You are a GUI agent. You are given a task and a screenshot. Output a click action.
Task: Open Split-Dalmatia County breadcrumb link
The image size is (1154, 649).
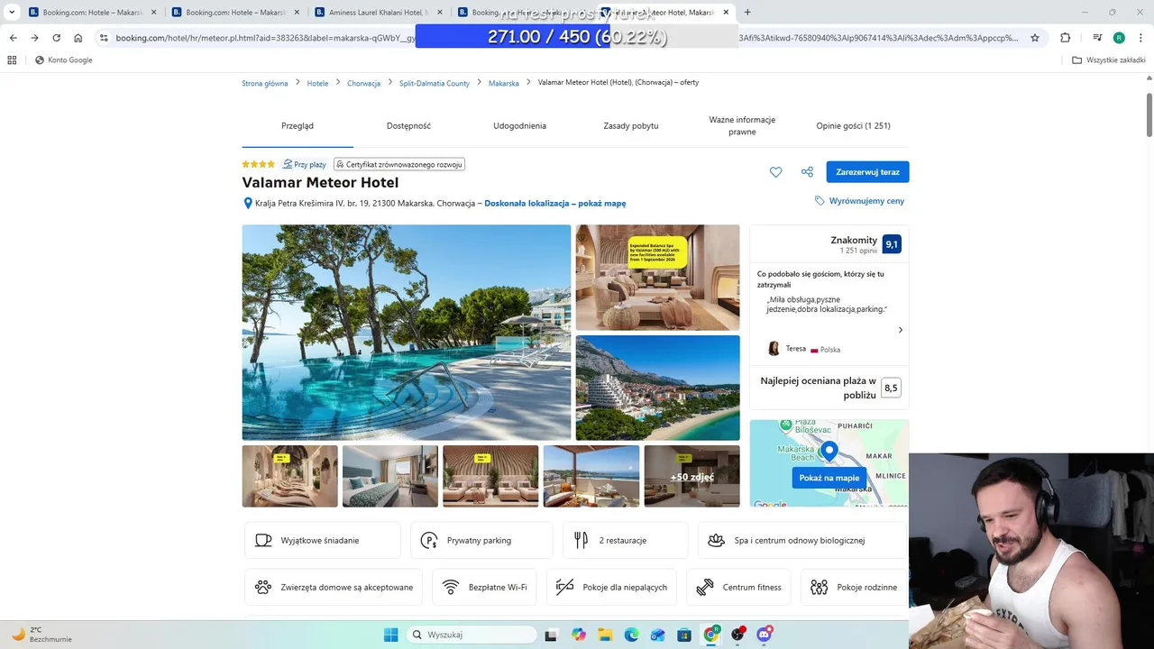tap(435, 83)
